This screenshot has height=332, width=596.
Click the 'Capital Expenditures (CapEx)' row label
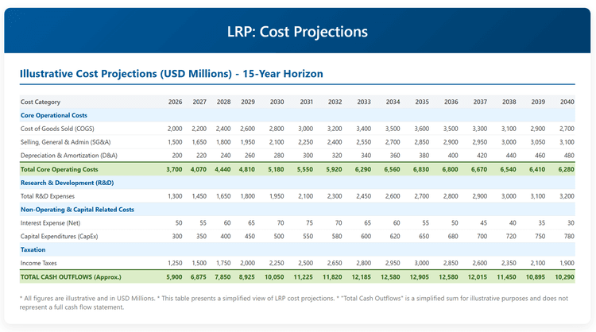point(59,236)
